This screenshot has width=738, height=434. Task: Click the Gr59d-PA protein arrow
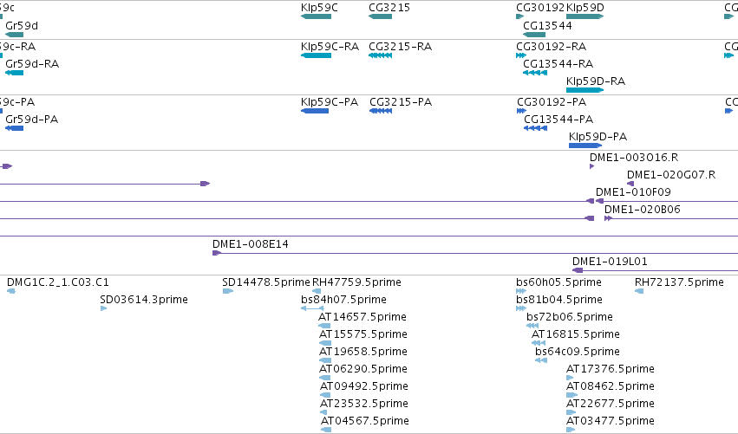pos(14,128)
